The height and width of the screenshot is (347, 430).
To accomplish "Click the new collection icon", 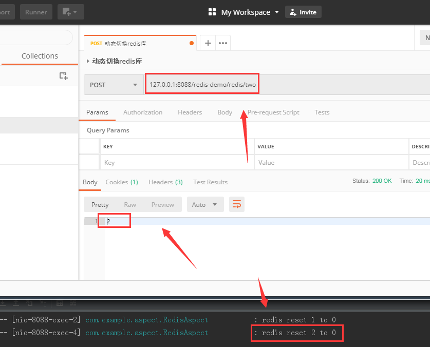I will point(63,76).
